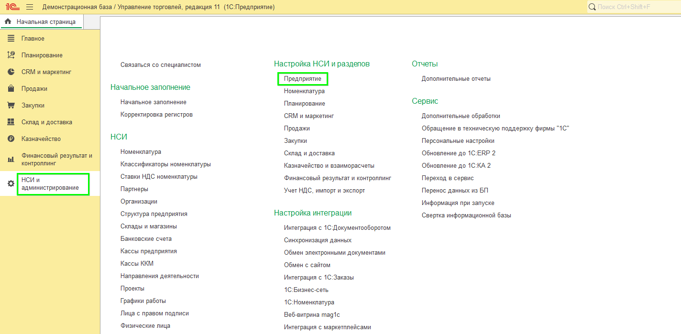Open Интеграция с 1С:Документооборотом link
Image resolution: width=681 pixels, height=334 pixels.
point(337,227)
